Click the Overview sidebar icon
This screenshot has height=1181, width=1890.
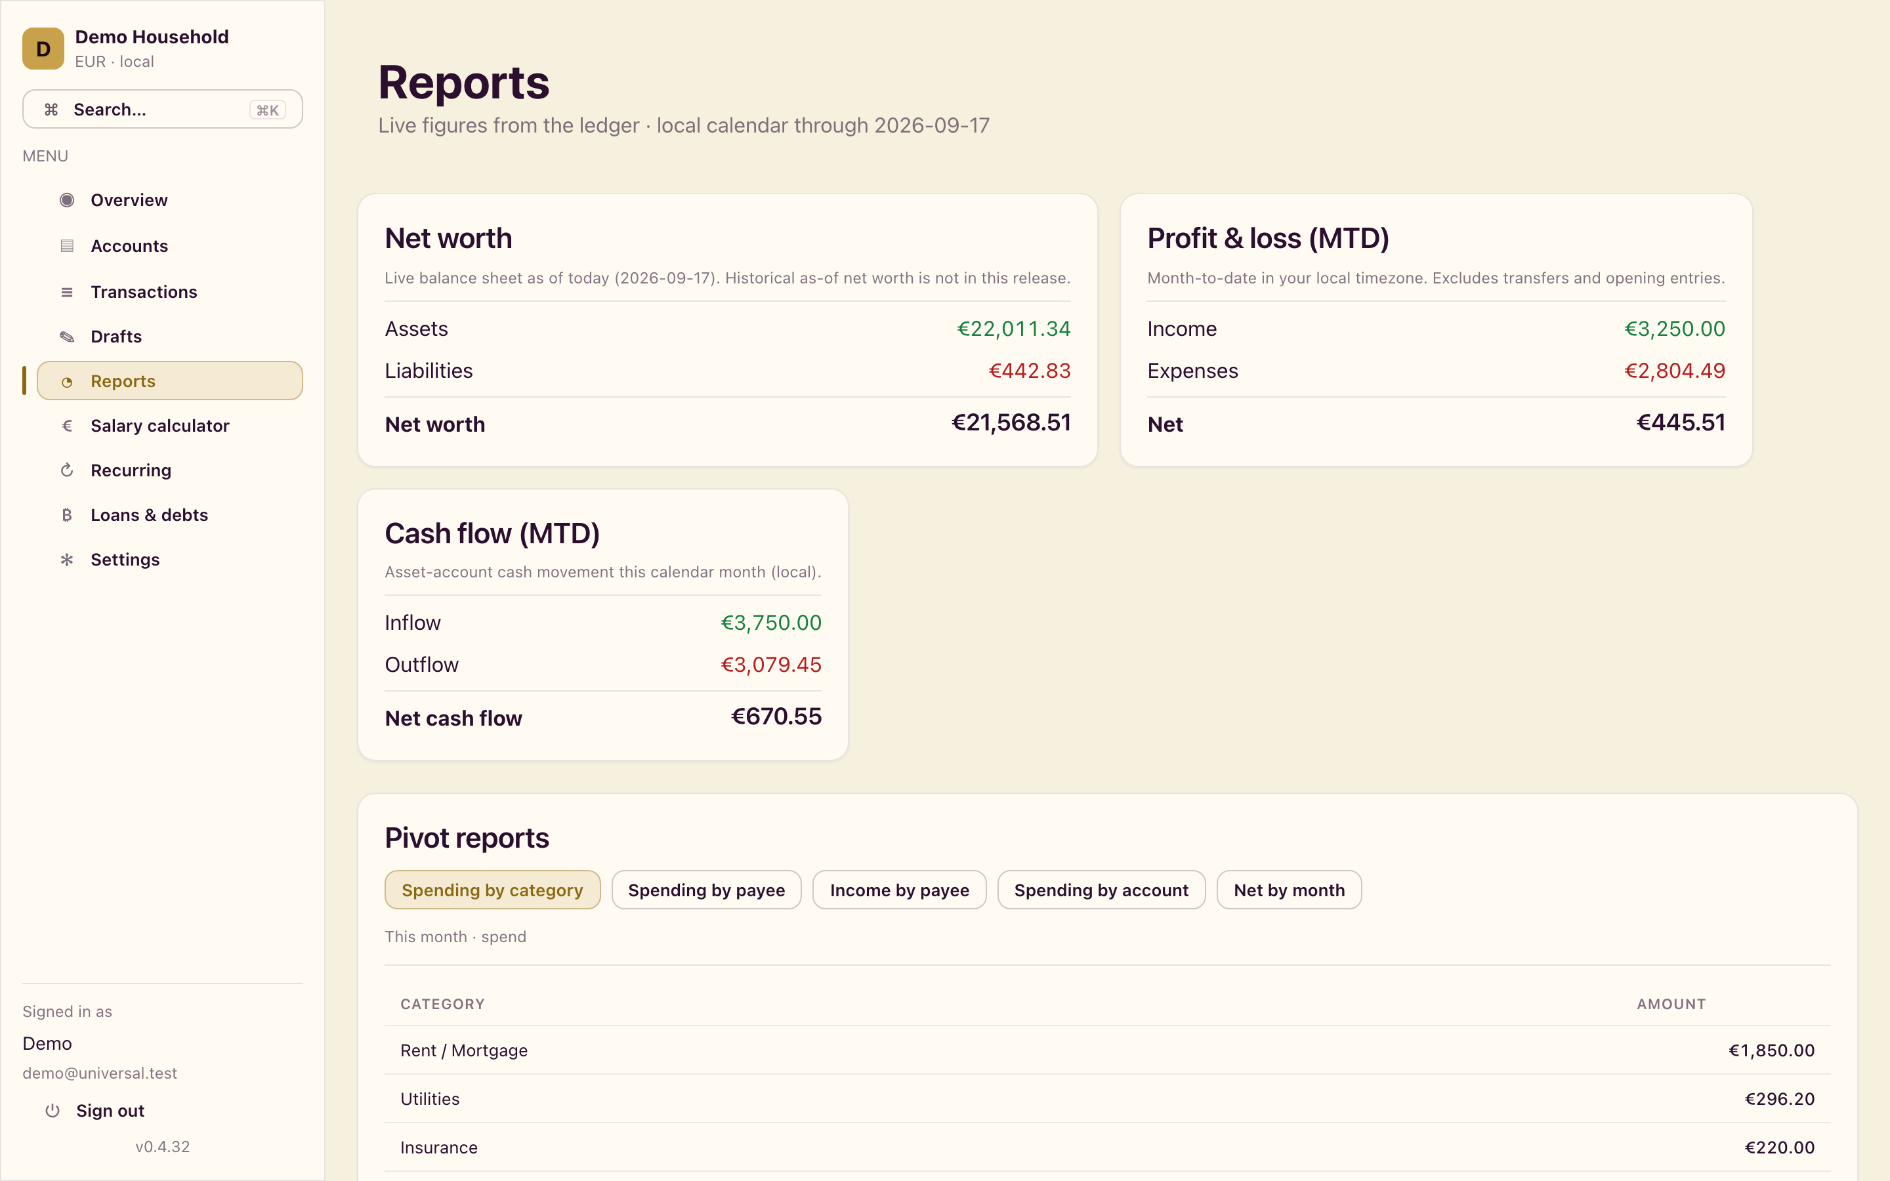[x=67, y=200]
